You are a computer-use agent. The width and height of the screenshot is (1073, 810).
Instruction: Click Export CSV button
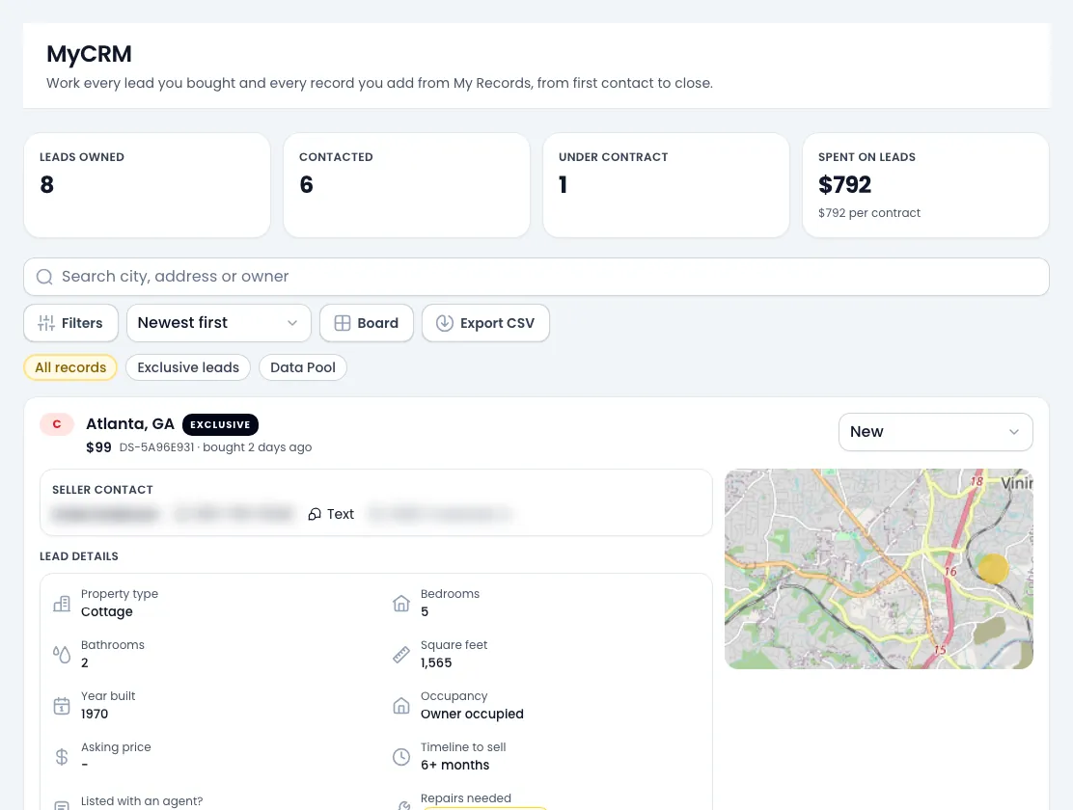[486, 323]
